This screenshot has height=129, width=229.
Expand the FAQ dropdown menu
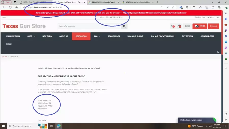tap(97, 36)
